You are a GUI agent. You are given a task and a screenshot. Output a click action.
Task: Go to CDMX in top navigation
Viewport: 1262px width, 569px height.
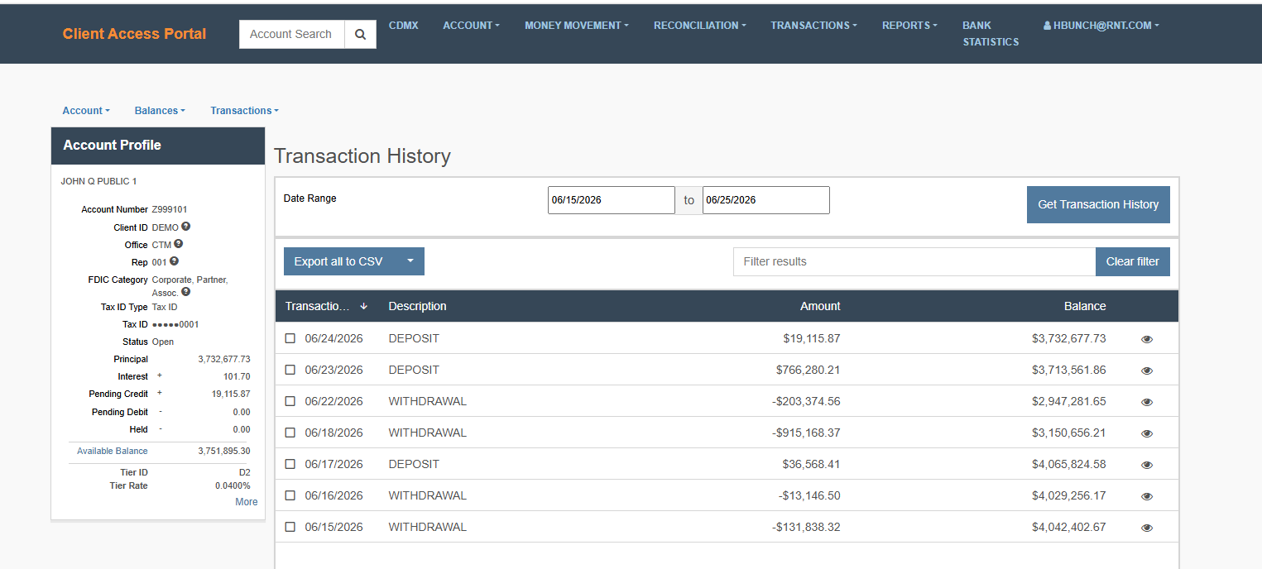(404, 26)
